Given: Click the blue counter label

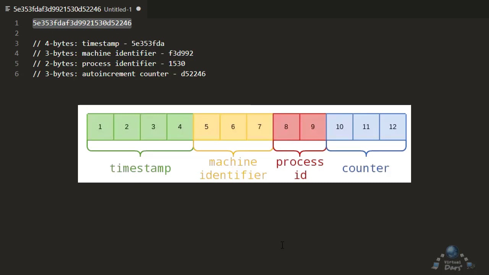Looking at the screenshot, I should coord(366,168).
